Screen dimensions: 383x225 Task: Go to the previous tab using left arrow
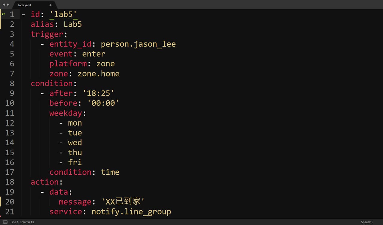[4, 5]
